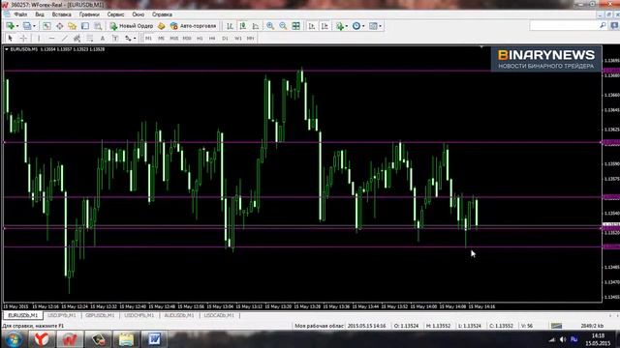620x348 pixels.
Task: Expand the Indicators dropdown arrow
Action: (x=347, y=26)
